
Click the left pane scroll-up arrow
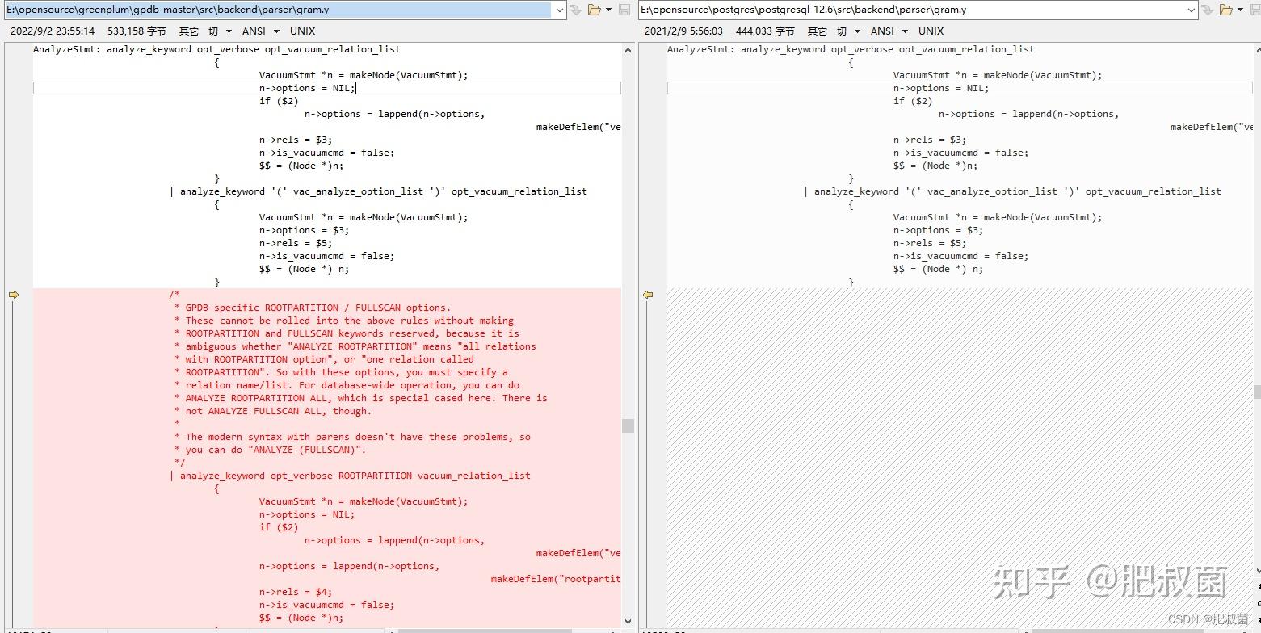[x=628, y=50]
